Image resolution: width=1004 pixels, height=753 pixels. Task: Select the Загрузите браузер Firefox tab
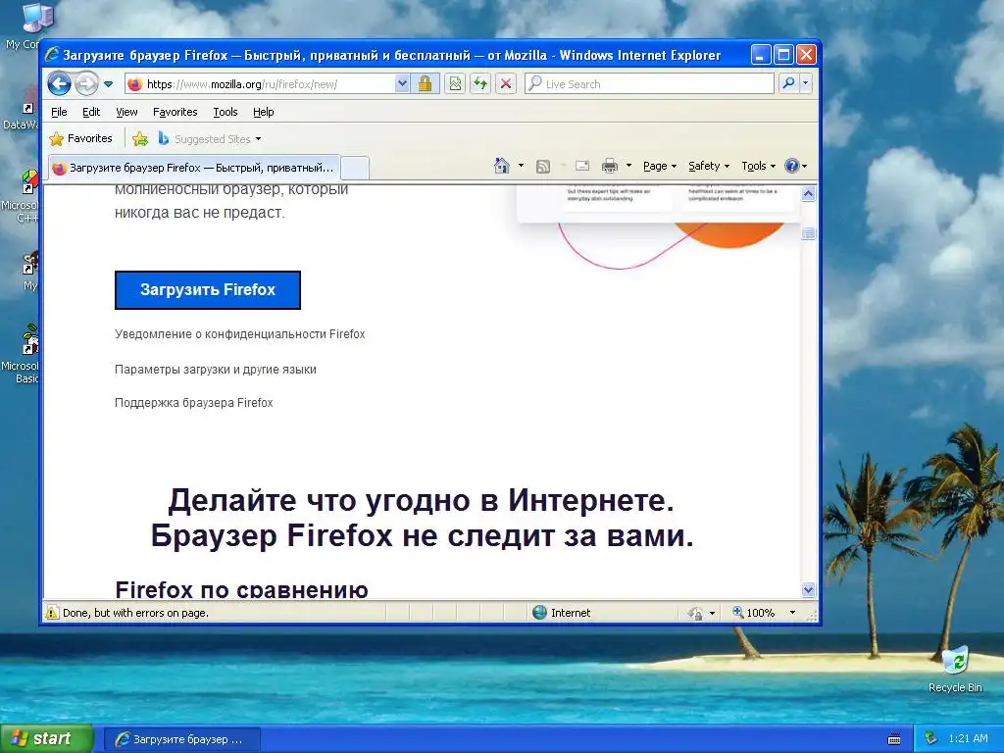[194, 168]
